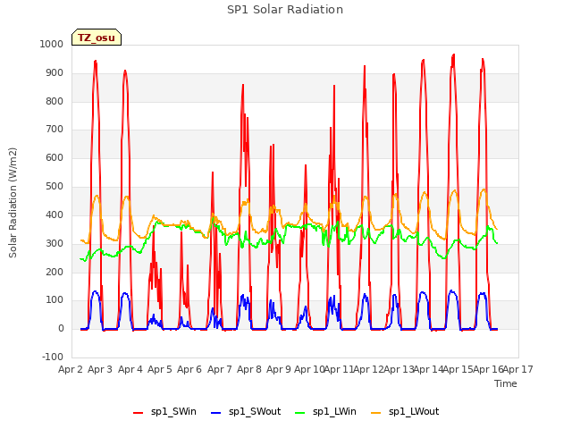
Task: Click the green sp1_LWin legend swatch
Action: [x=300, y=413]
